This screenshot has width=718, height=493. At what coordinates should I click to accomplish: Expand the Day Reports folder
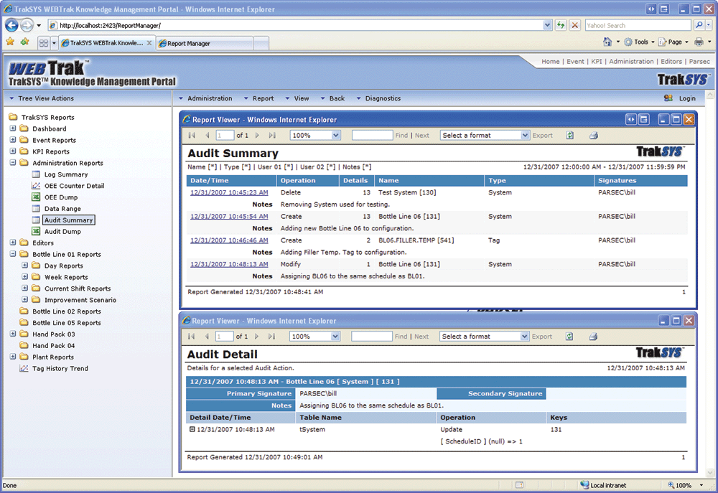tap(24, 265)
